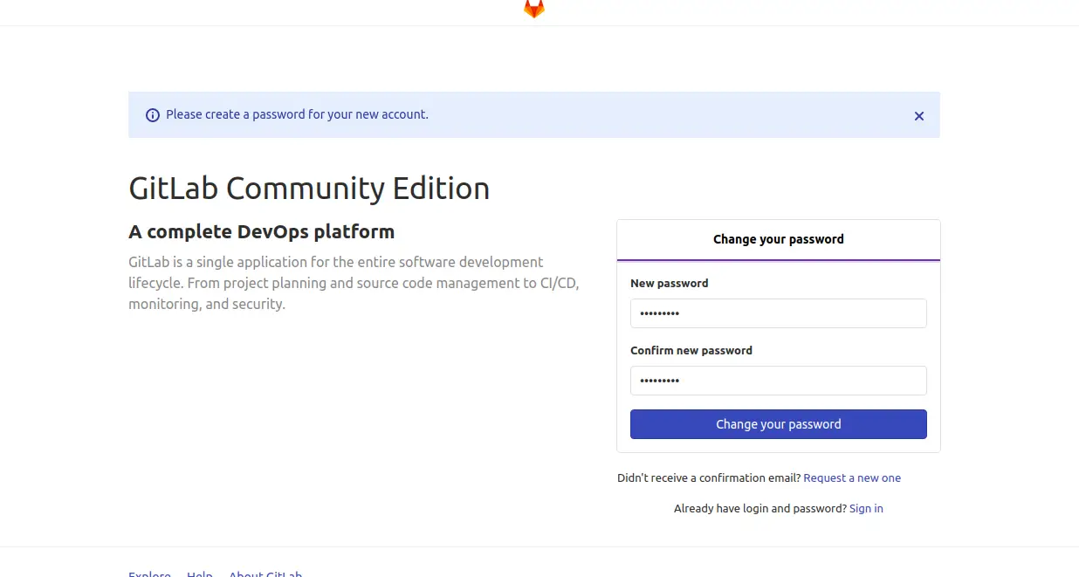Click the Please create a password message
The height and width of the screenshot is (577, 1079).
297,114
